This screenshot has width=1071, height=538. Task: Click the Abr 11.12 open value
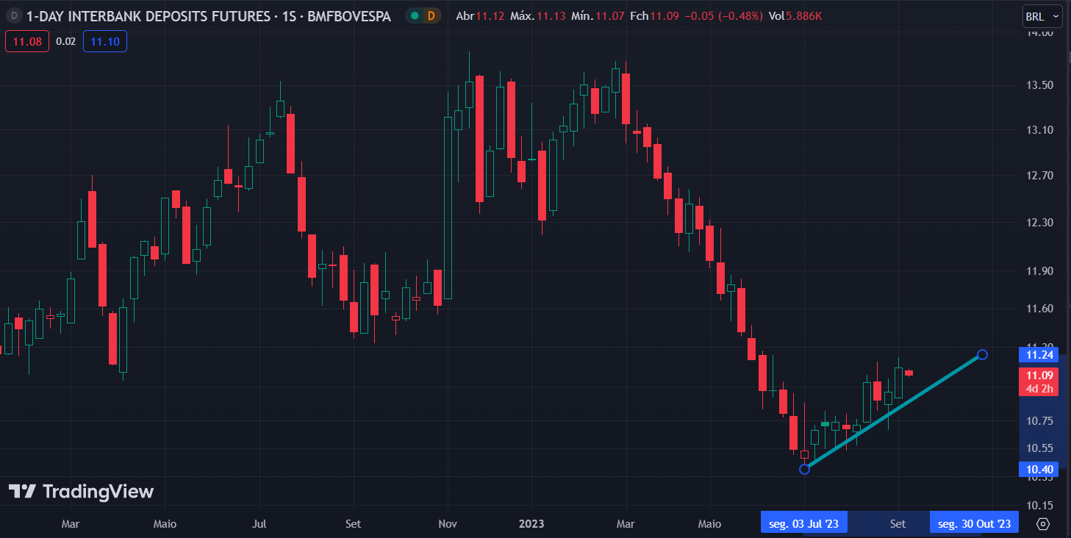(x=480, y=15)
